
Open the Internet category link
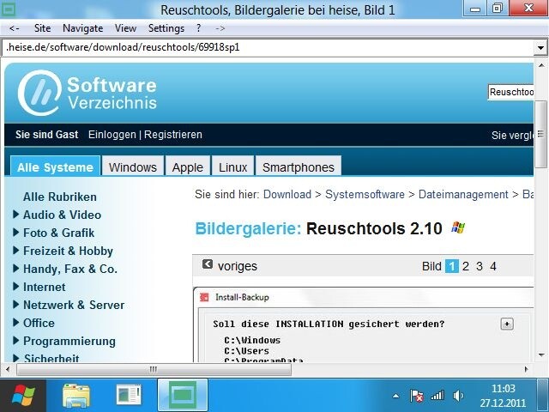click(x=44, y=287)
